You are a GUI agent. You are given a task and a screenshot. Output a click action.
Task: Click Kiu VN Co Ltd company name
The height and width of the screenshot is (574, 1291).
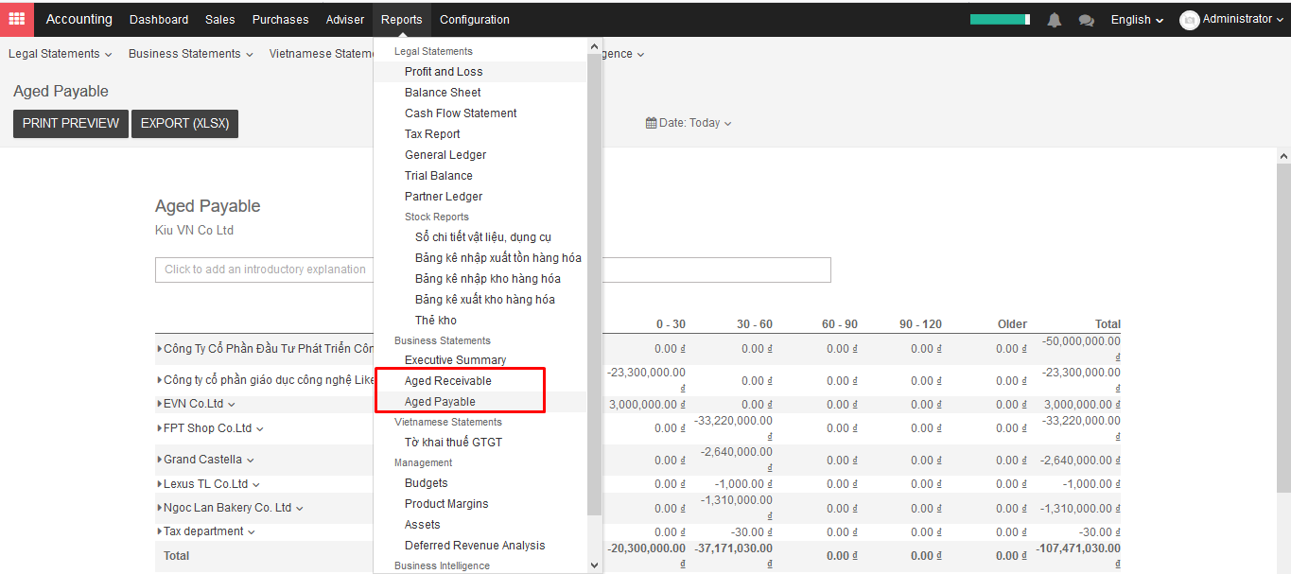point(194,230)
